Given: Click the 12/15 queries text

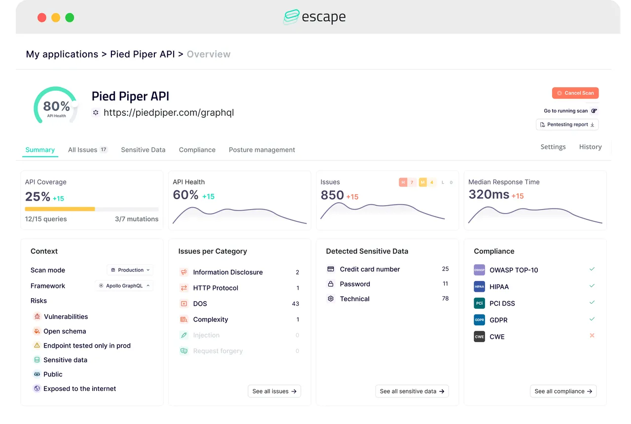Looking at the screenshot, I should [46, 219].
